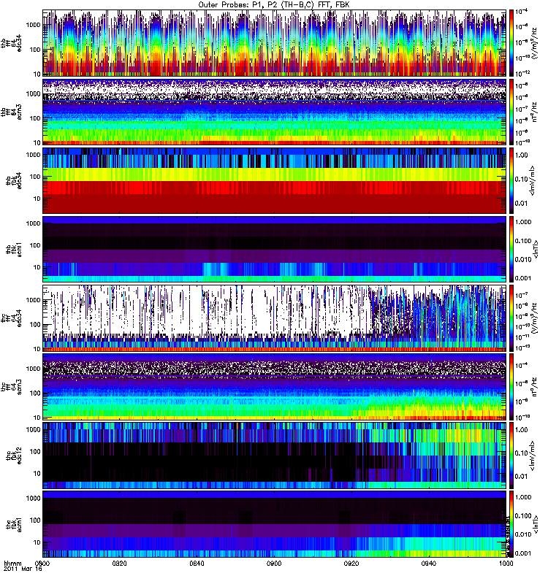Click the color bar beside the top thb edc34 panel
The image size is (548, 584).
[512, 42]
